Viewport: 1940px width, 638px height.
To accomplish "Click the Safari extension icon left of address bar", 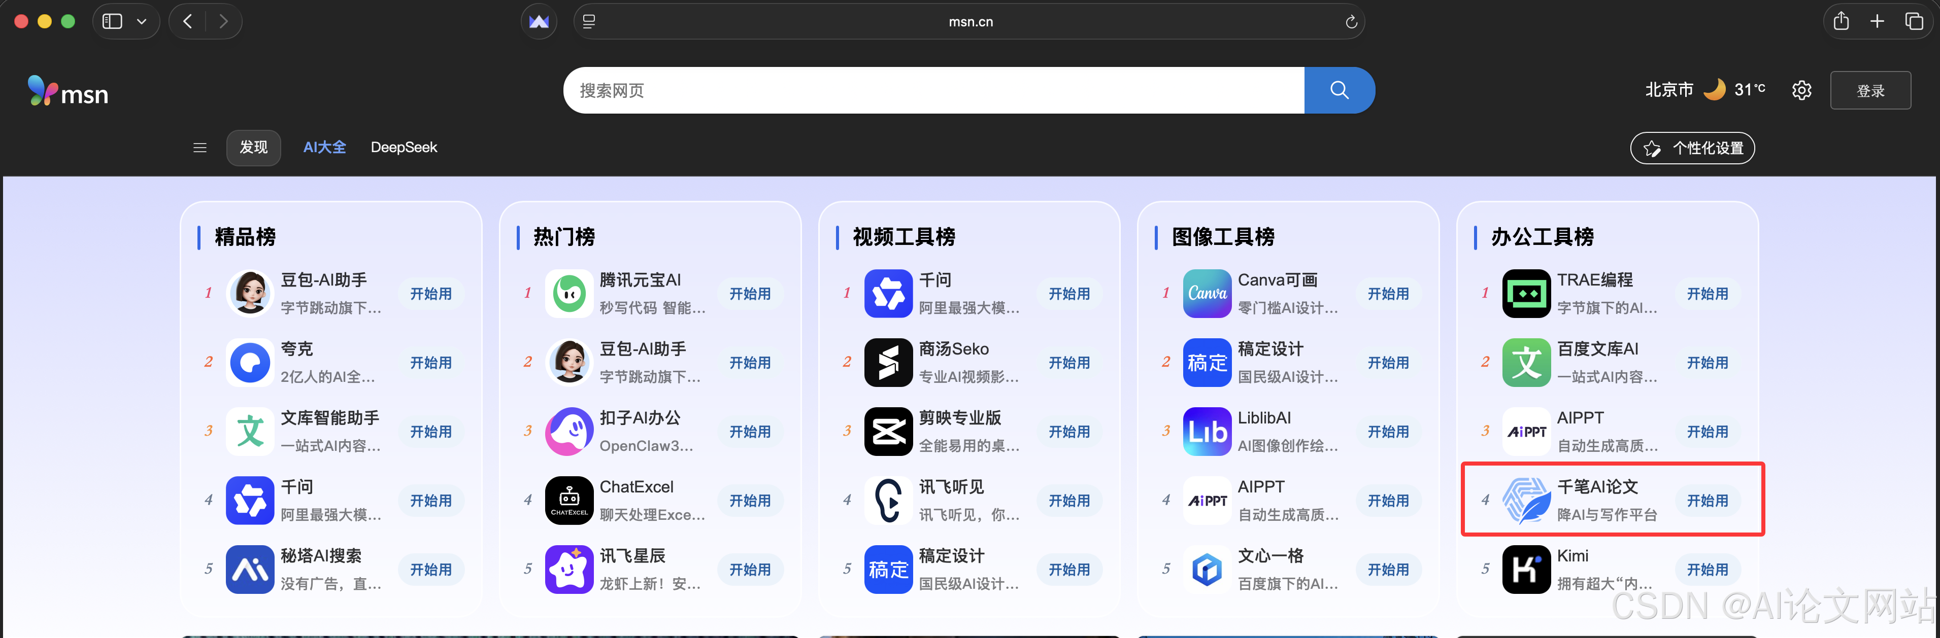I will [539, 21].
